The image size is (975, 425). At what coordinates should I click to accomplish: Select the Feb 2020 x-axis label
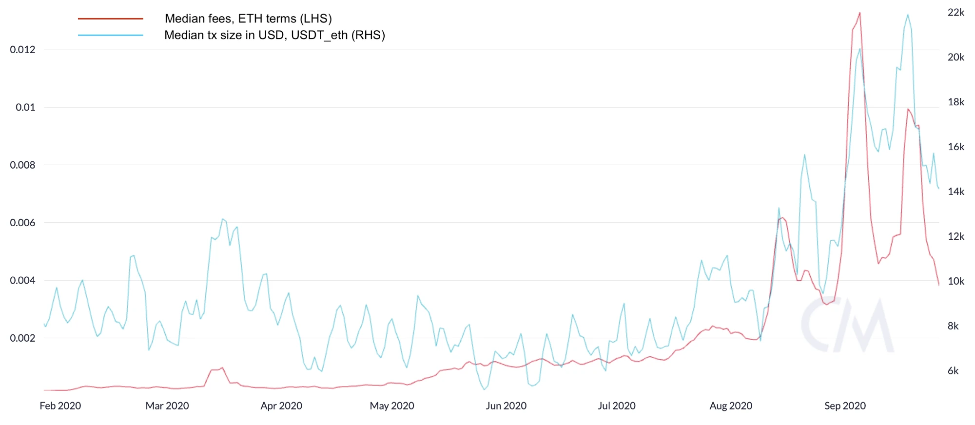tap(60, 406)
